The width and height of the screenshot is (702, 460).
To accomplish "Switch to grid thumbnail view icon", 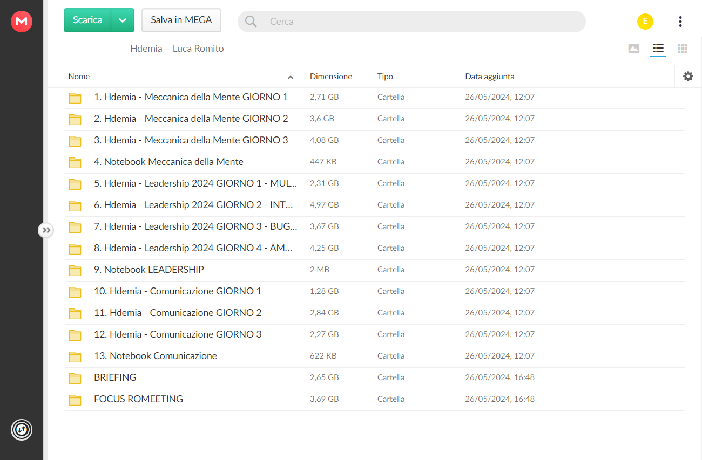I will (x=683, y=49).
